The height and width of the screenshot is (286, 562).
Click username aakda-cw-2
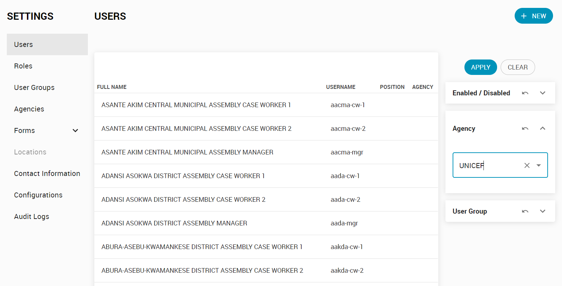click(347, 271)
